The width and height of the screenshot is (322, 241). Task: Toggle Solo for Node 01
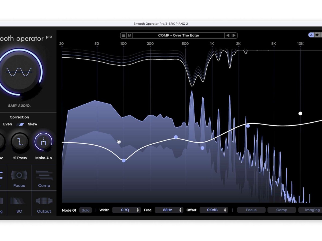[86, 210]
